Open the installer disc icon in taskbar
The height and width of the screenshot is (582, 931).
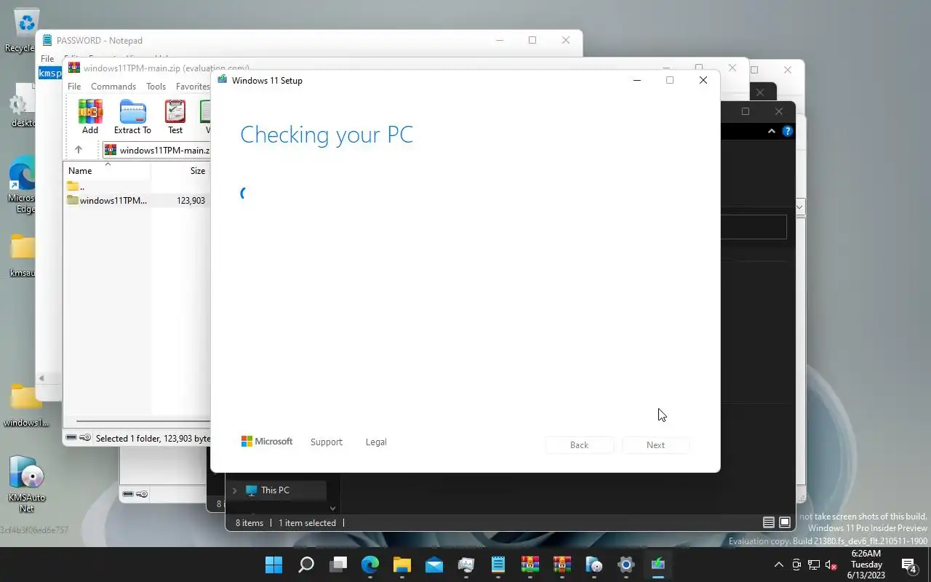coord(594,565)
